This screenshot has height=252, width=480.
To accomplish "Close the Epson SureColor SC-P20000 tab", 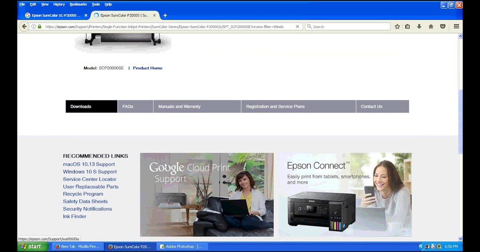I will (86, 15).
